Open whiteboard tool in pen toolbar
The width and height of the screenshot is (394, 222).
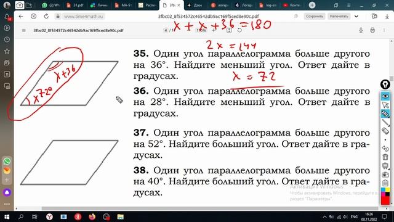pyautogui.click(x=385, y=166)
